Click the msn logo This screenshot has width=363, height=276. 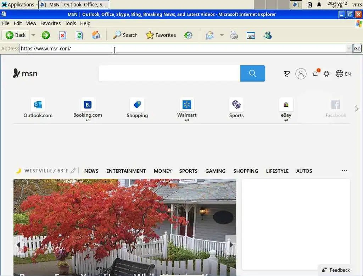(25, 73)
